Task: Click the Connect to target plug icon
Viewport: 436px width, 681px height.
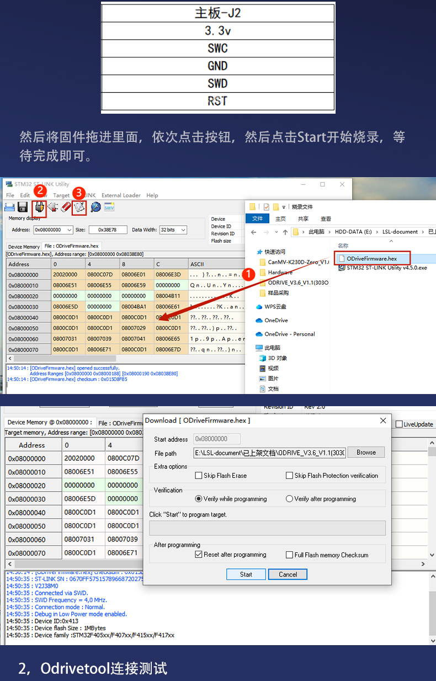Action: tap(39, 207)
